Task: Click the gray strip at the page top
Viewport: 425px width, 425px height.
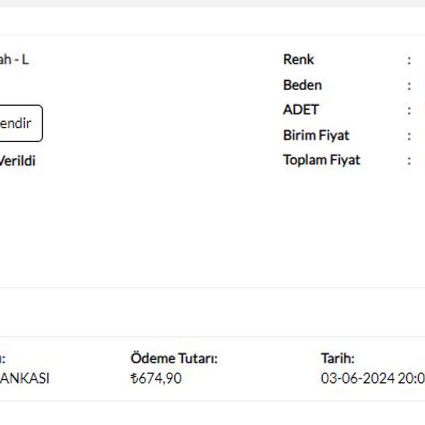Action: [212, 3]
